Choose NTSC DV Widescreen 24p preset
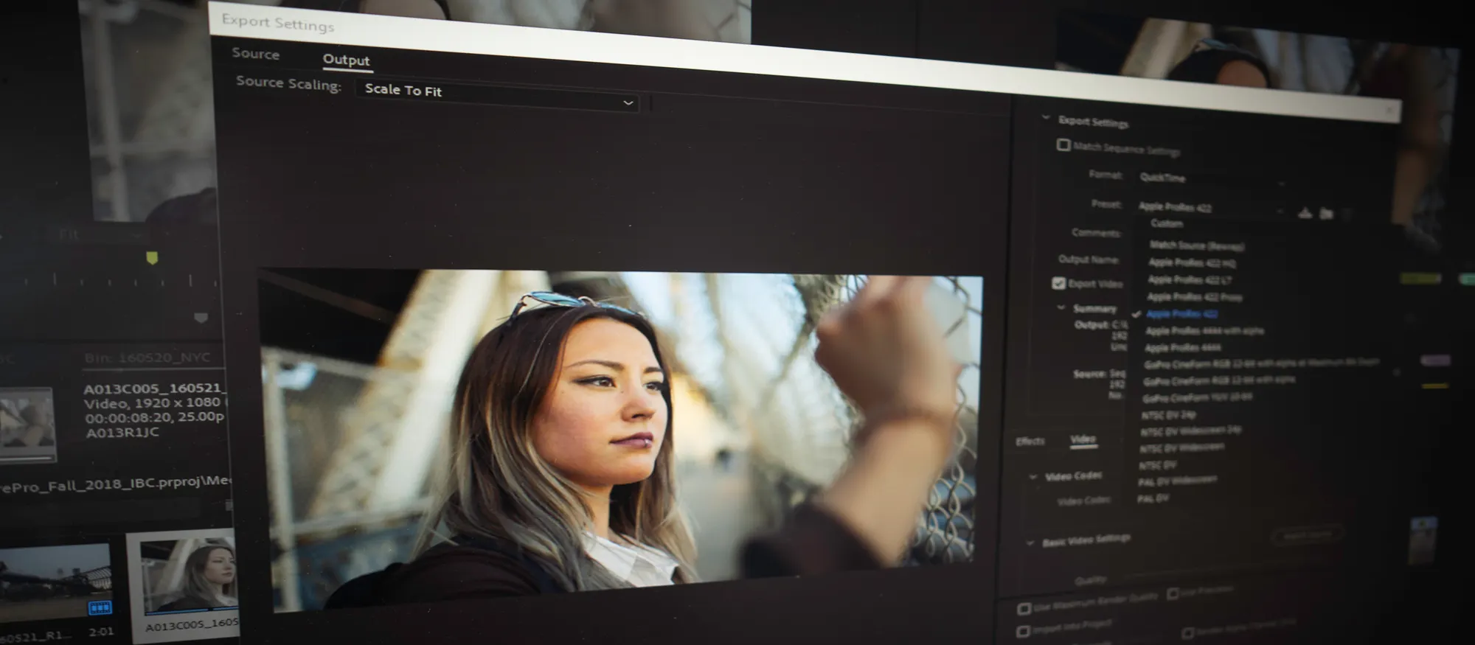Viewport: 1475px width, 645px height. tap(1191, 431)
